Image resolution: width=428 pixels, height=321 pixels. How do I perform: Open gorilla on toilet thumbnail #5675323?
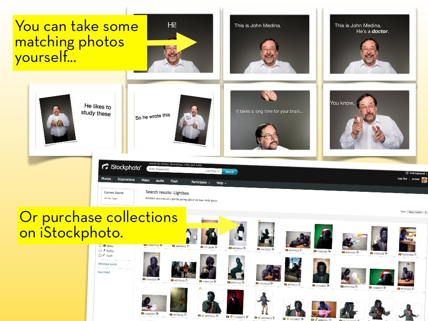[237, 268]
